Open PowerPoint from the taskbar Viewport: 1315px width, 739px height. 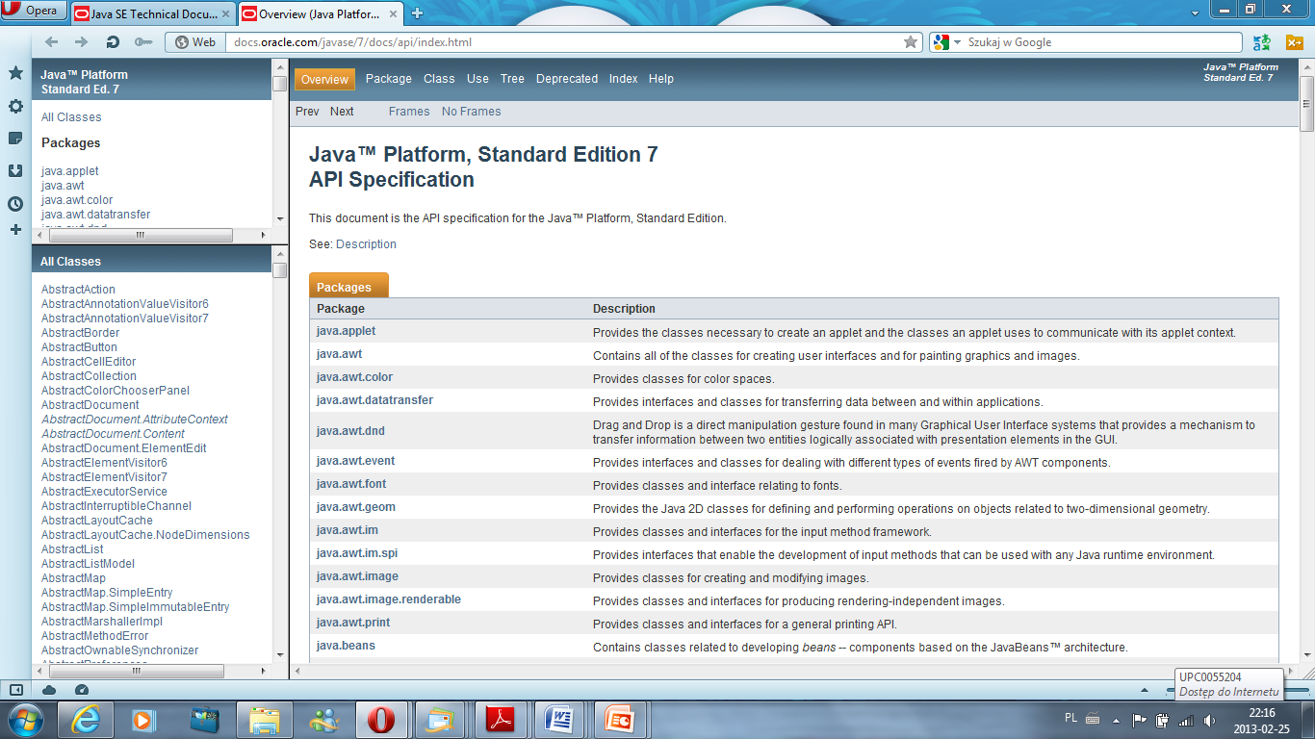pos(620,720)
